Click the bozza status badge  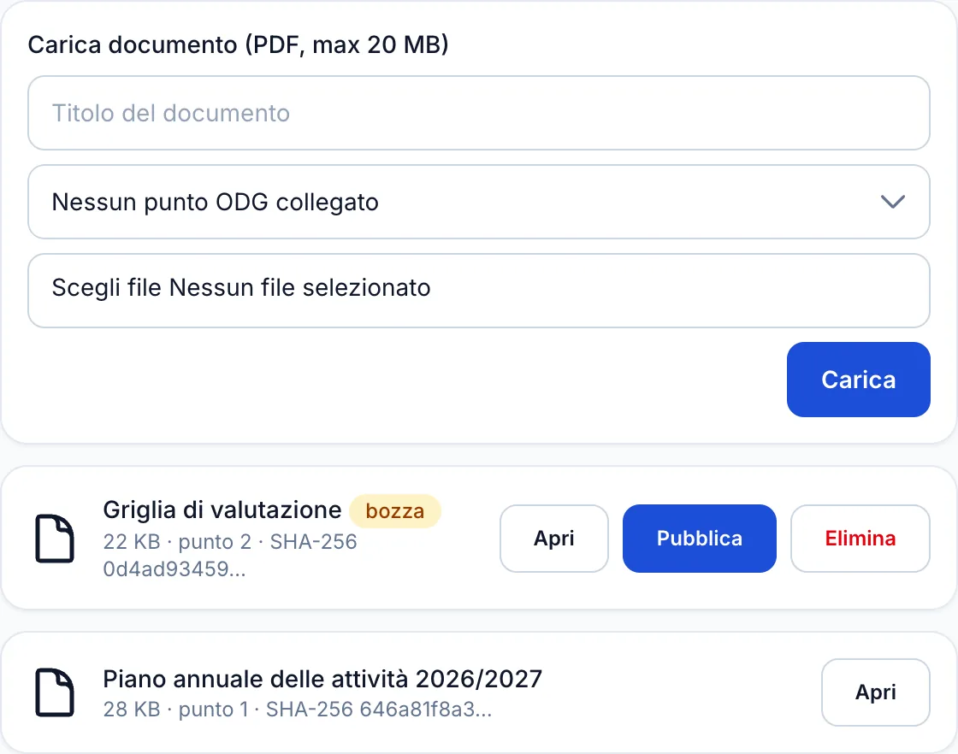click(x=394, y=511)
